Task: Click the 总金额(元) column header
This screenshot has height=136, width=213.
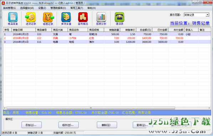Action: [x=144, y=30]
